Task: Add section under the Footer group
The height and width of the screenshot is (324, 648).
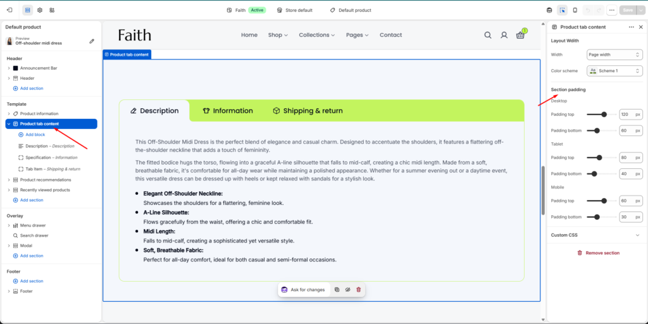Action: coord(28,281)
